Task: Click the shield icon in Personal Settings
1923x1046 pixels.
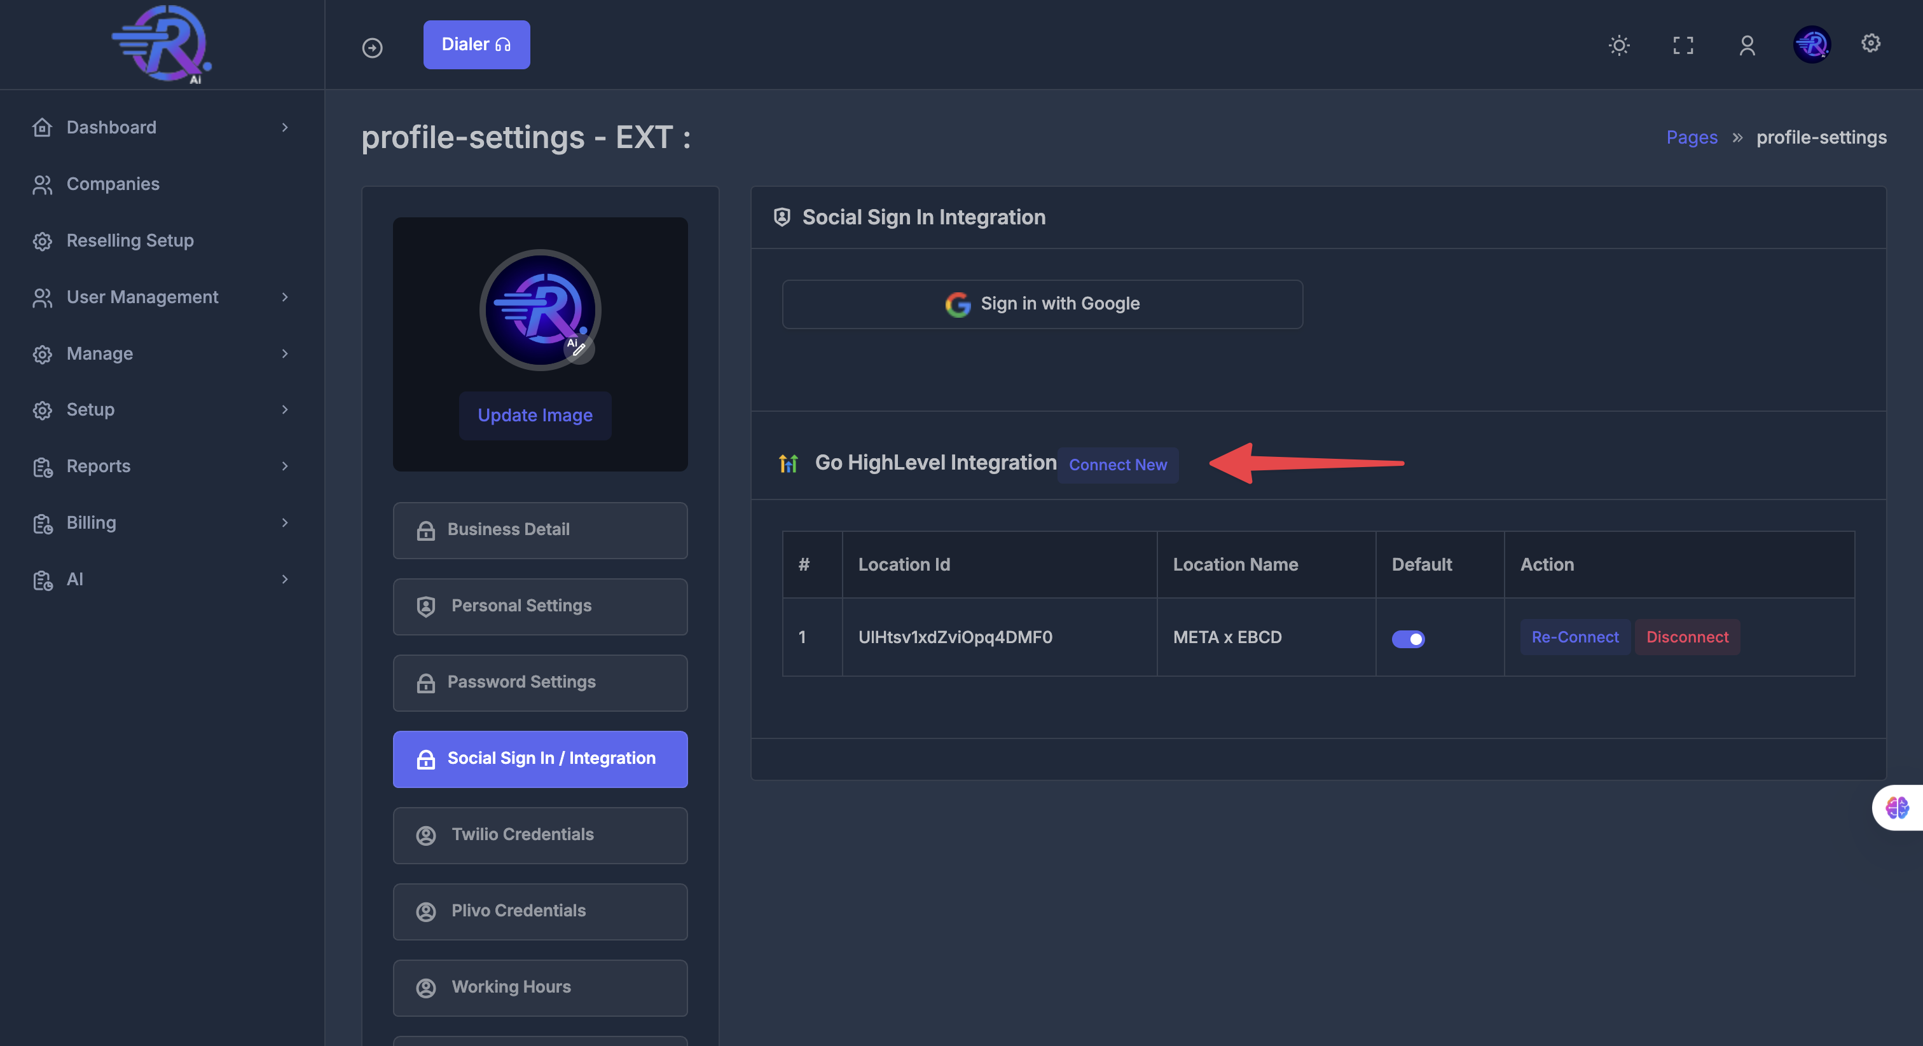Action: (x=425, y=606)
